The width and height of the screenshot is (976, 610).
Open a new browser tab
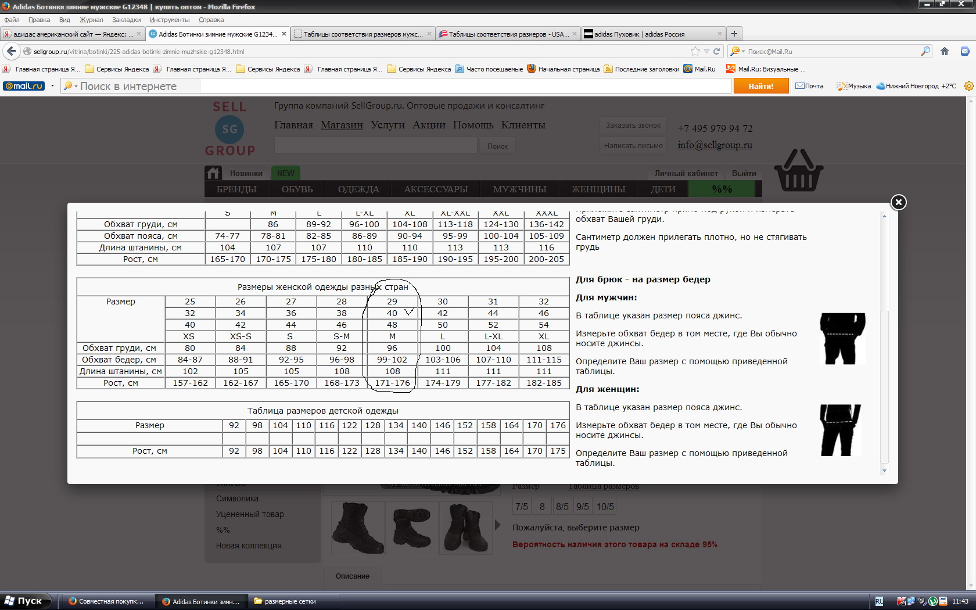pyautogui.click(x=734, y=34)
